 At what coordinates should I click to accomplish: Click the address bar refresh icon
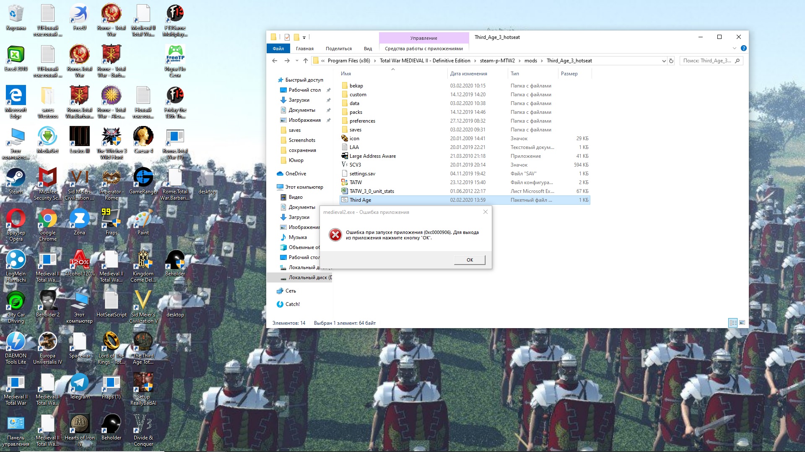(671, 61)
